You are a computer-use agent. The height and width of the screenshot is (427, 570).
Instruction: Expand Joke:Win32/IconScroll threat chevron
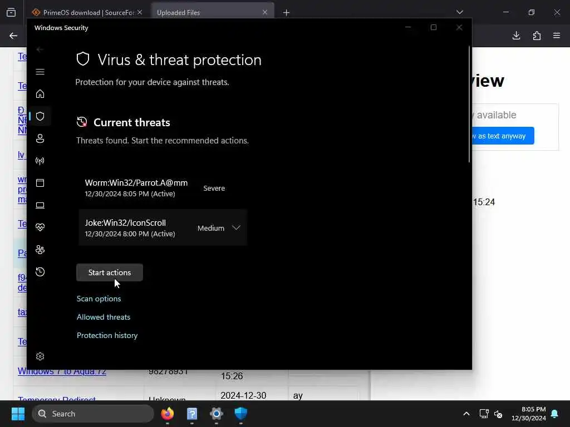click(x=236, y=227)
